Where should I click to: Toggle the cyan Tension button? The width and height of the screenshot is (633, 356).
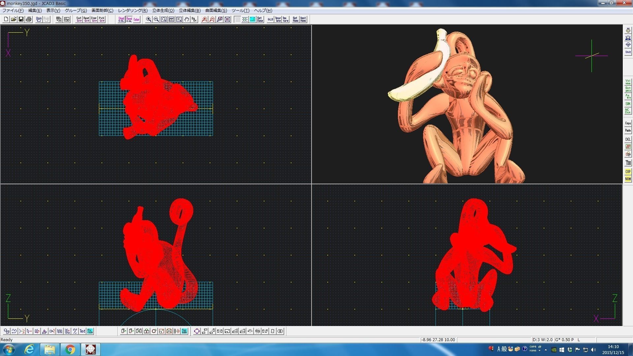[x=184, y=331]
